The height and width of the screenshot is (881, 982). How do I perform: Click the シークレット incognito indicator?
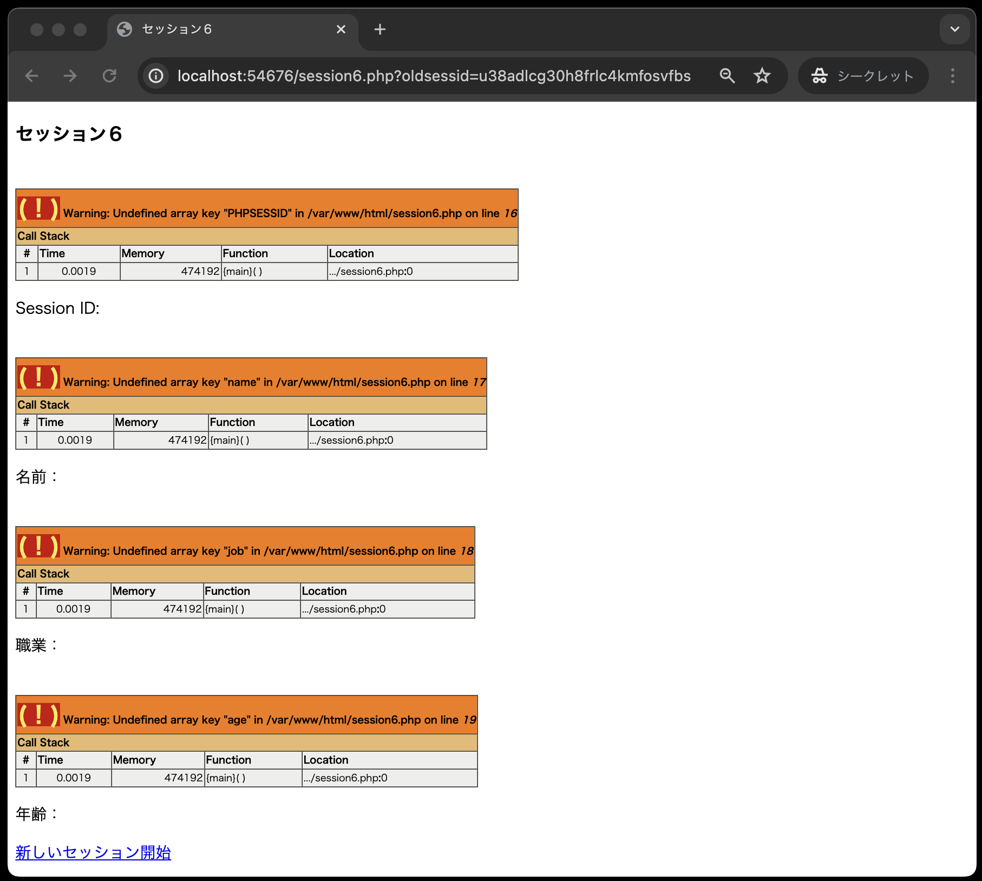click(x=863, y=76)
